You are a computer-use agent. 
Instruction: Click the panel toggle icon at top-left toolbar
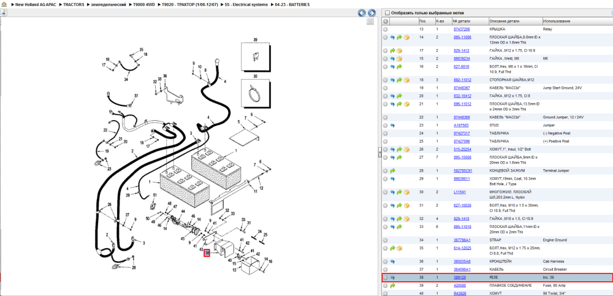click(x=3, y=12)
